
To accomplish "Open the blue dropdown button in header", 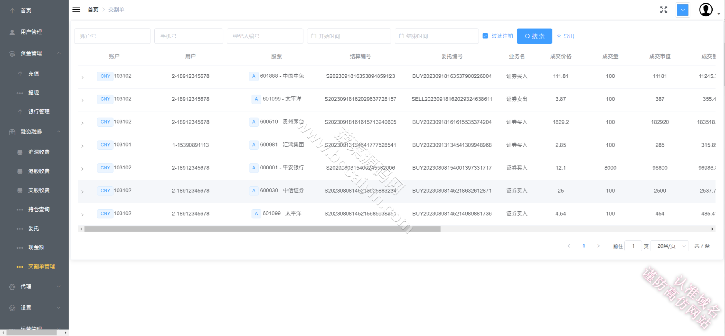I will 683,10.
